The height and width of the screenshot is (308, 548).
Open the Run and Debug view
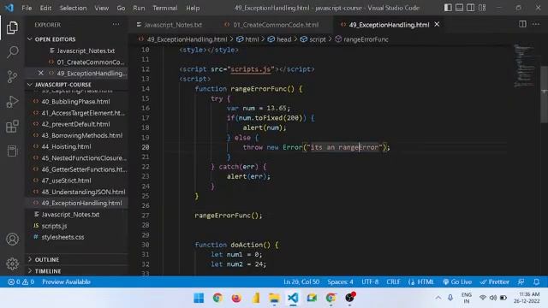[12, 101]
